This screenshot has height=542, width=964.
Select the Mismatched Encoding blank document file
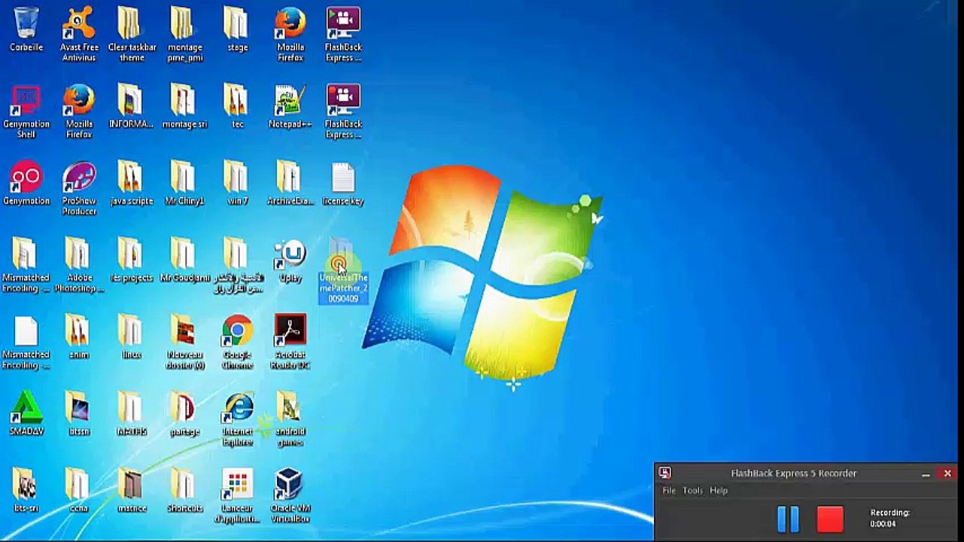pos(26,343)
